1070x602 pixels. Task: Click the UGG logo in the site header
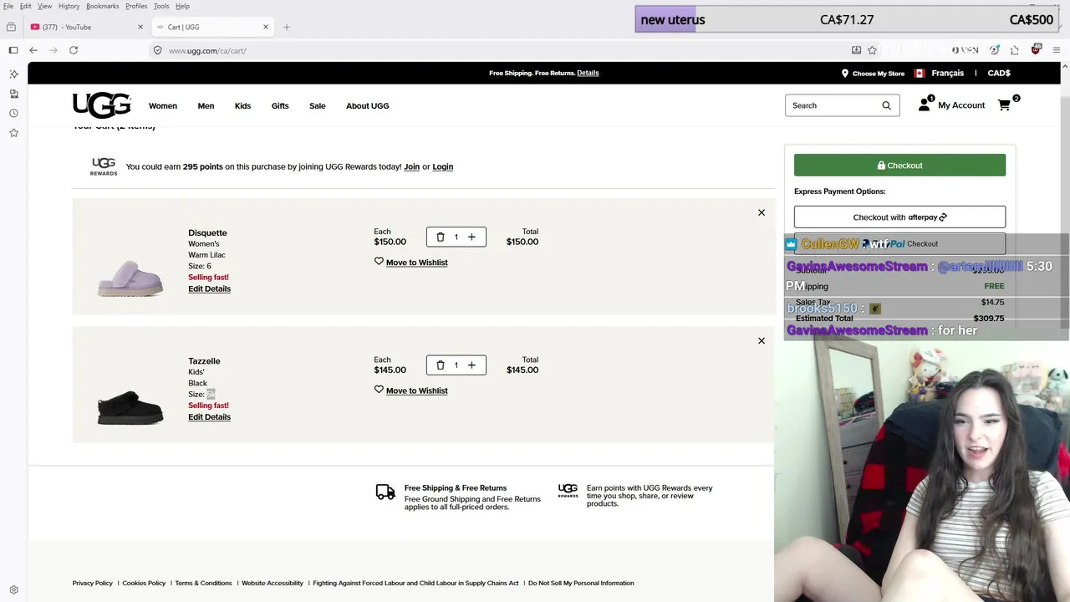(x=101, y=105)
